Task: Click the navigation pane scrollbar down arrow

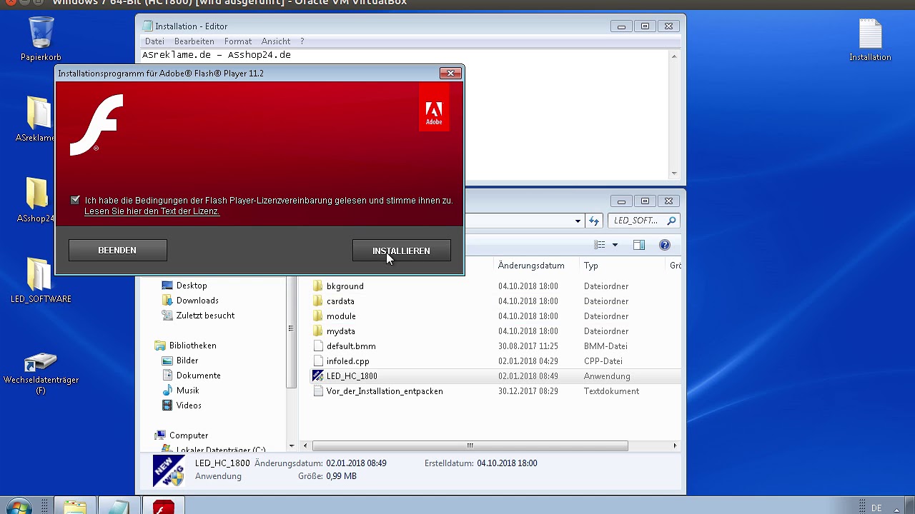Action: (292, 445)
